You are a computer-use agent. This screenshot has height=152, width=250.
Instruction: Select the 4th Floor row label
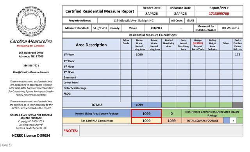click(x=69, y=72)
